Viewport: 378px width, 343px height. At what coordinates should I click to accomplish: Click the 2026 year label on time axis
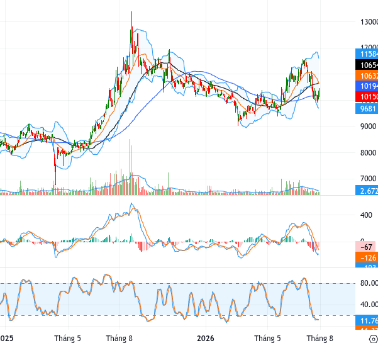tap(206, 338)
